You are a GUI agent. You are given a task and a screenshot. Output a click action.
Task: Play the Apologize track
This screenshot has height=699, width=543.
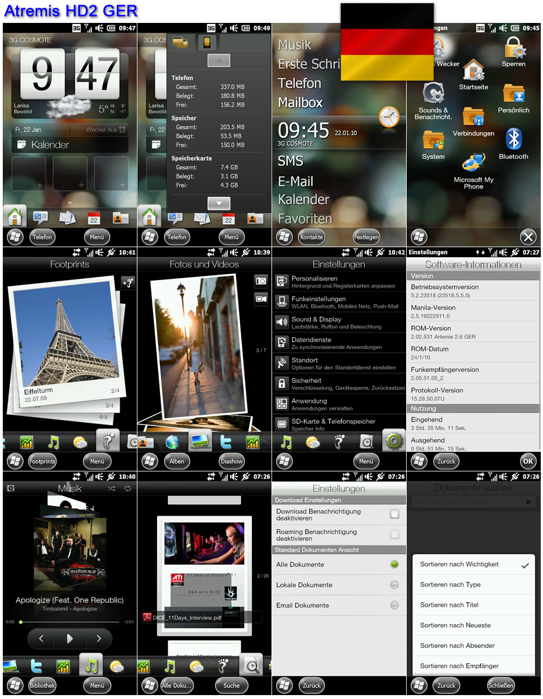click(70, 638)
